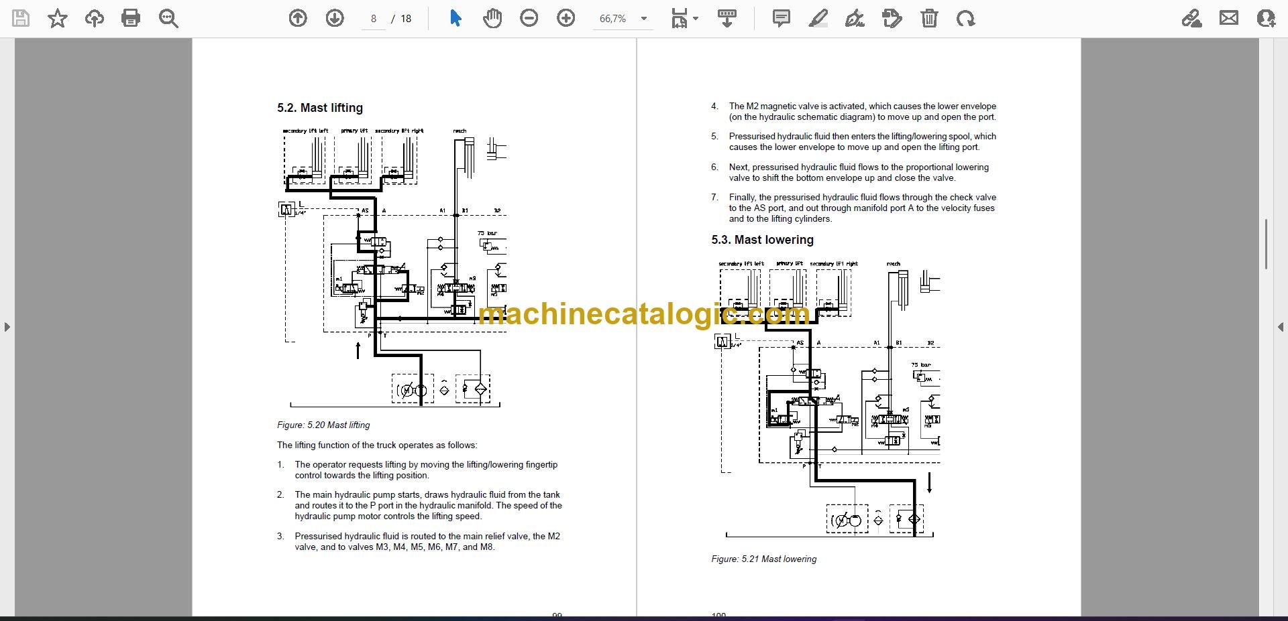Image resolution: width=1288 pixels, height=621 pixels.
Task: Expand the right tools pane
Action: pyautogui.click(x=1281, y=327)
